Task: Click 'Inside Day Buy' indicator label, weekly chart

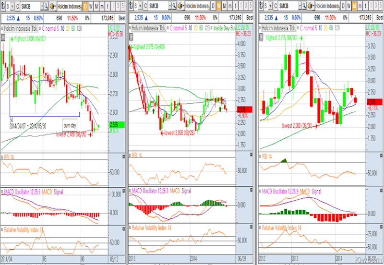Action: click(x=224, y=28)
